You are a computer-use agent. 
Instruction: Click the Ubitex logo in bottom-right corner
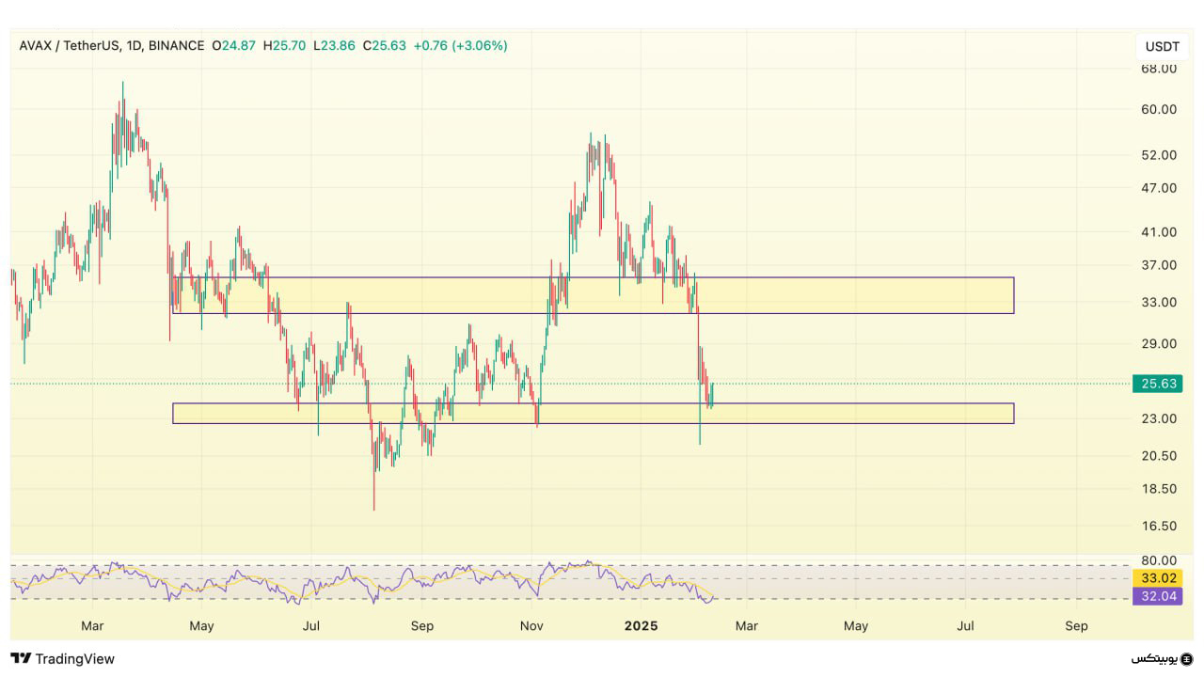[x=1163, y=658]
